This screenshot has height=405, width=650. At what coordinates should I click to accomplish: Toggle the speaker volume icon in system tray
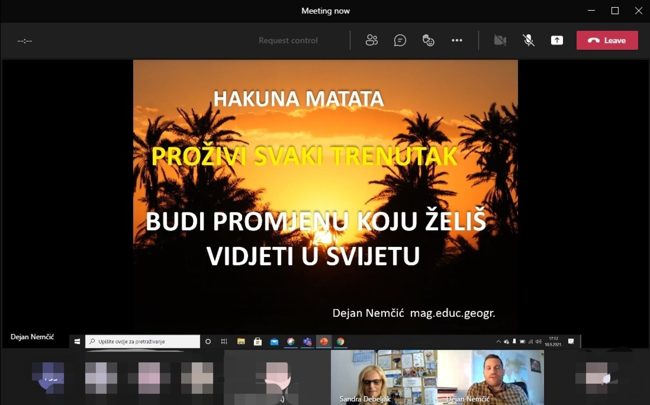(538, 342)
